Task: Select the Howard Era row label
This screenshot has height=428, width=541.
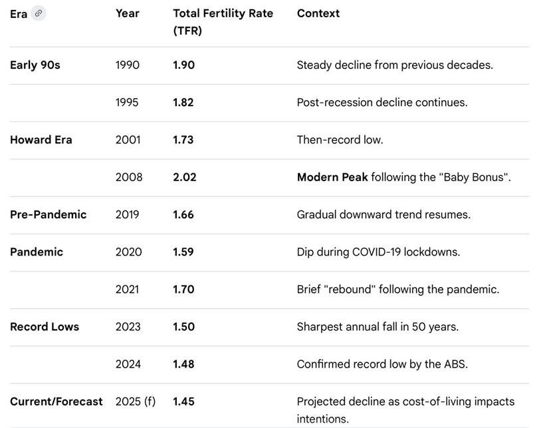Action: 41,140
